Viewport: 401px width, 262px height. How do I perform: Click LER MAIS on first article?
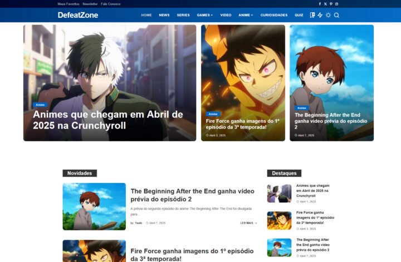[248, 223]
